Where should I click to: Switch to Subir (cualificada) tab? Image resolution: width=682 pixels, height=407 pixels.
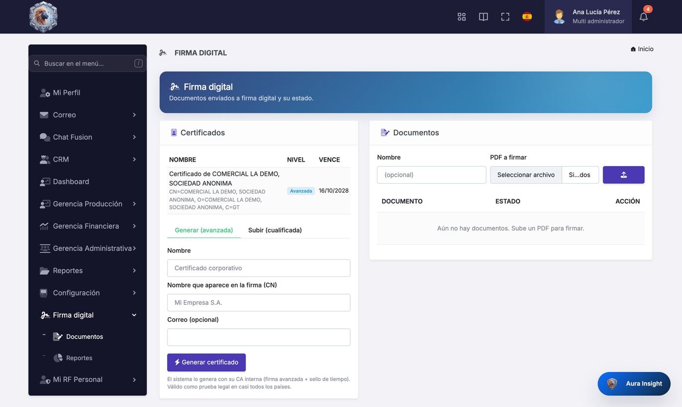click(x=275, y=230)
